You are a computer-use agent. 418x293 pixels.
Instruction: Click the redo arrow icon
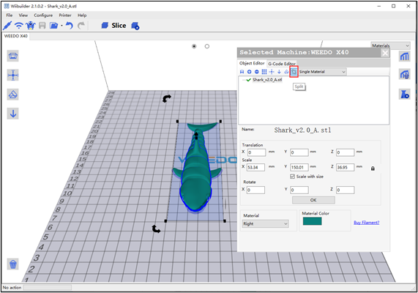coord(81,26)
